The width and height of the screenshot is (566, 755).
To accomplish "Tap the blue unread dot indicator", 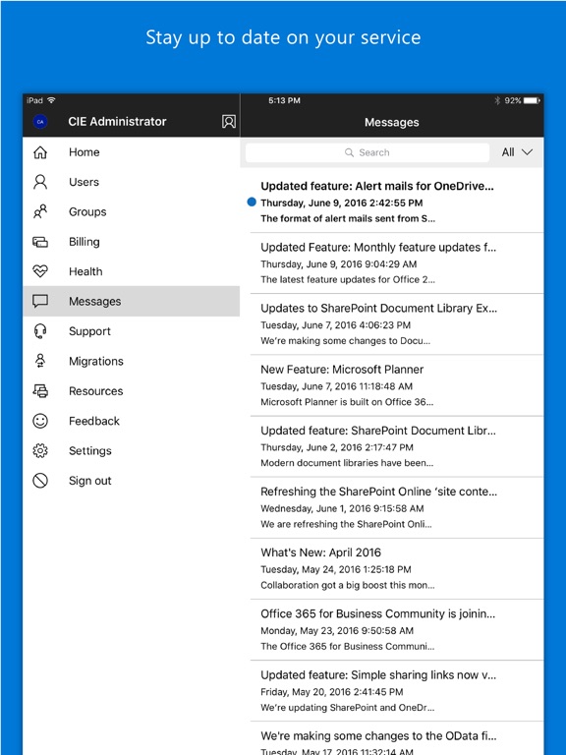I will [x=252, y=202].
